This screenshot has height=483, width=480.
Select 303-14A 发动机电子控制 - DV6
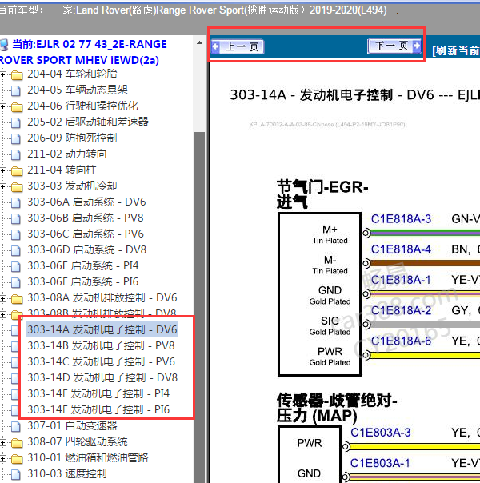pos(102,330)
